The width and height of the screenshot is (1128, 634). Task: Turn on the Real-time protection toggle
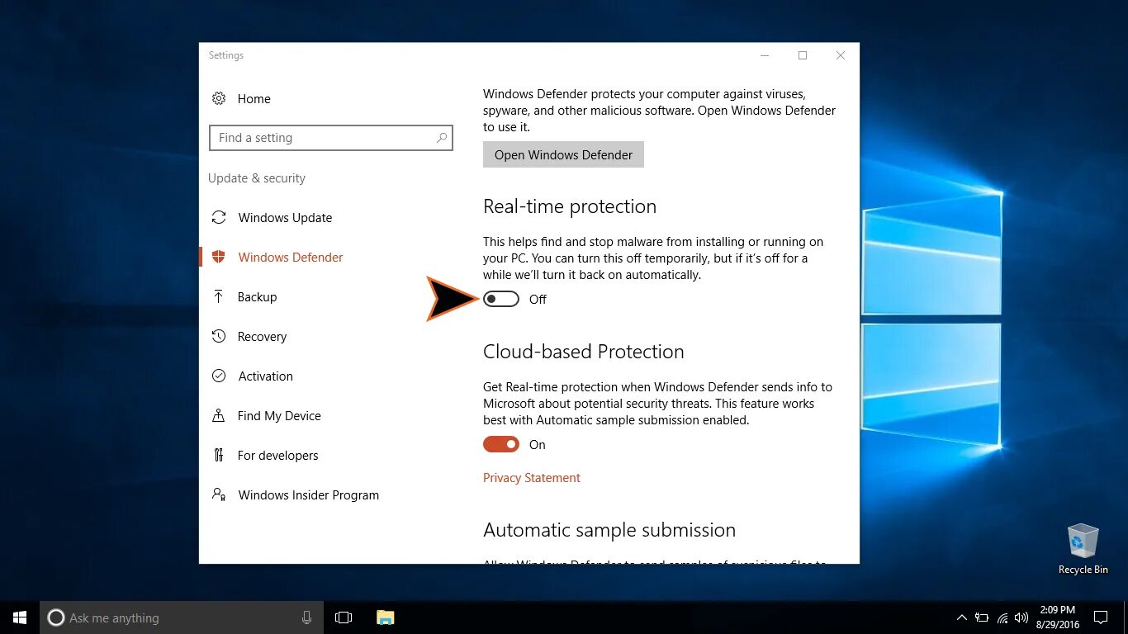[x=501, y=299]
